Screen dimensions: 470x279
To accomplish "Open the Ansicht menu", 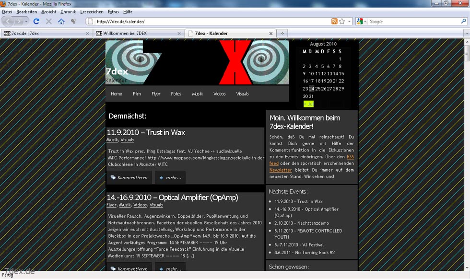I will [49, 12].
